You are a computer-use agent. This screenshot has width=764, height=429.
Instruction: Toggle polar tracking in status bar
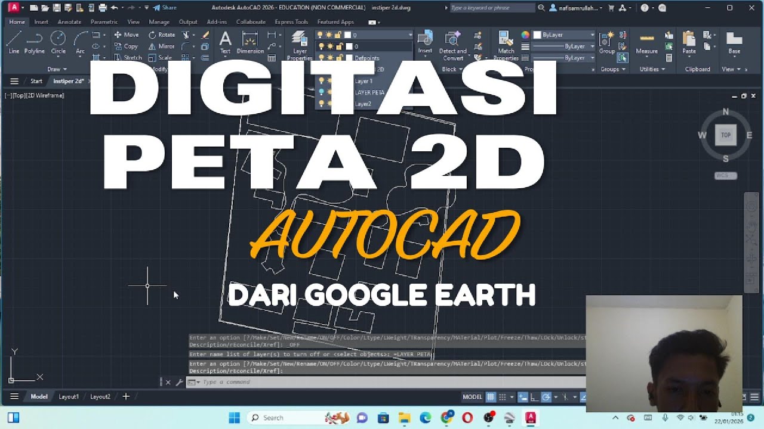click(x=546, y=397)
